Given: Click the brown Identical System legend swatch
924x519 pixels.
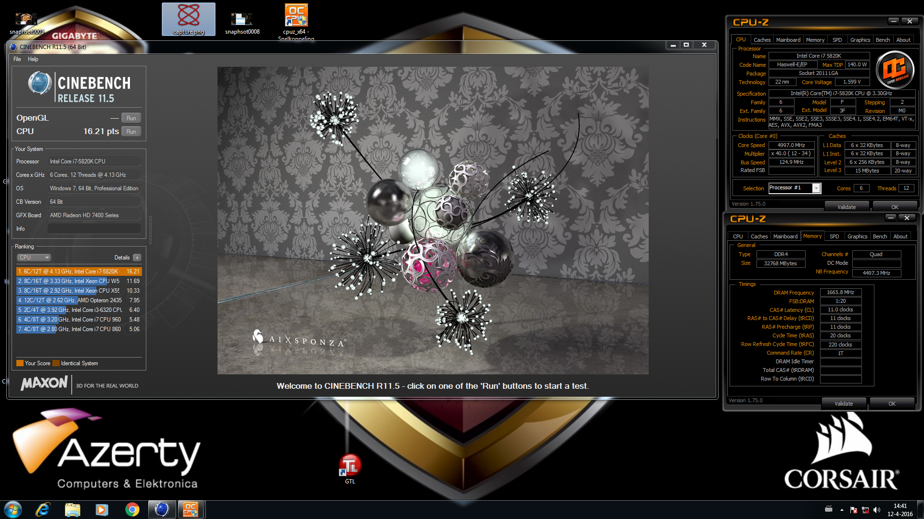Looking at the screenshot, I should 56,363.
